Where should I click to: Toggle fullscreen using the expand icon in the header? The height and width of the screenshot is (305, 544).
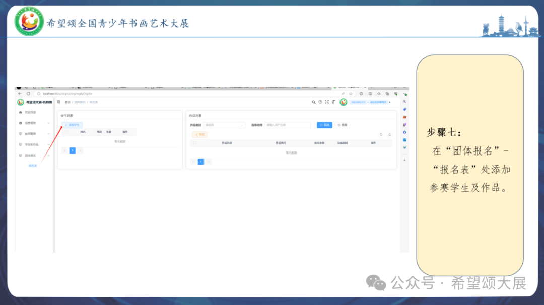click(x=326, y=102)
